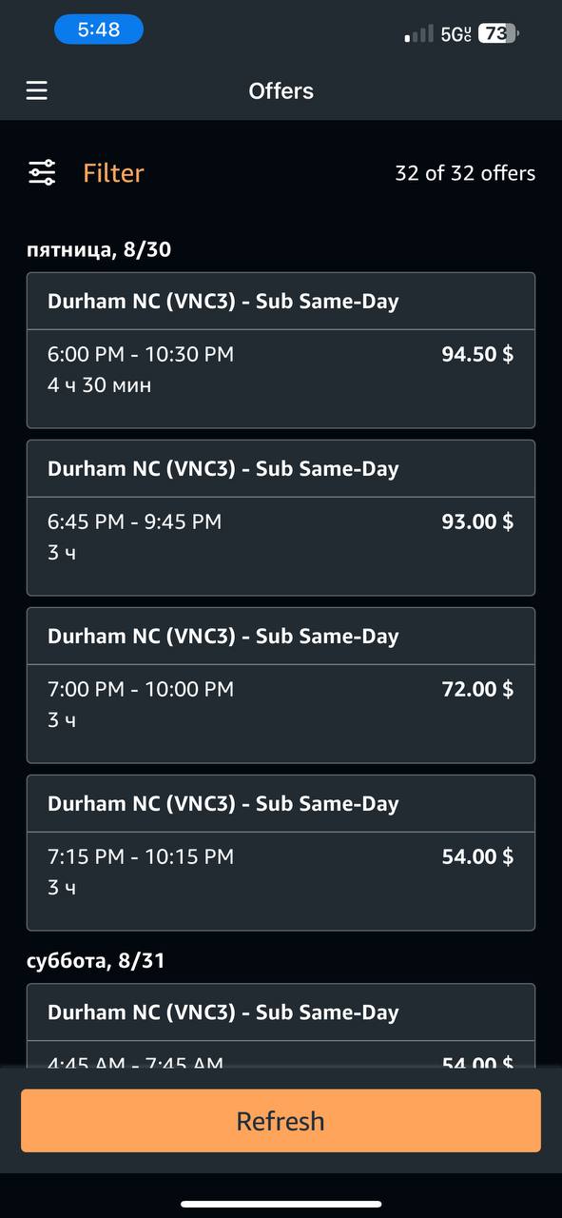Tap the 5:48 clock in status bar
562x1218 pixels.
[99, 29]
